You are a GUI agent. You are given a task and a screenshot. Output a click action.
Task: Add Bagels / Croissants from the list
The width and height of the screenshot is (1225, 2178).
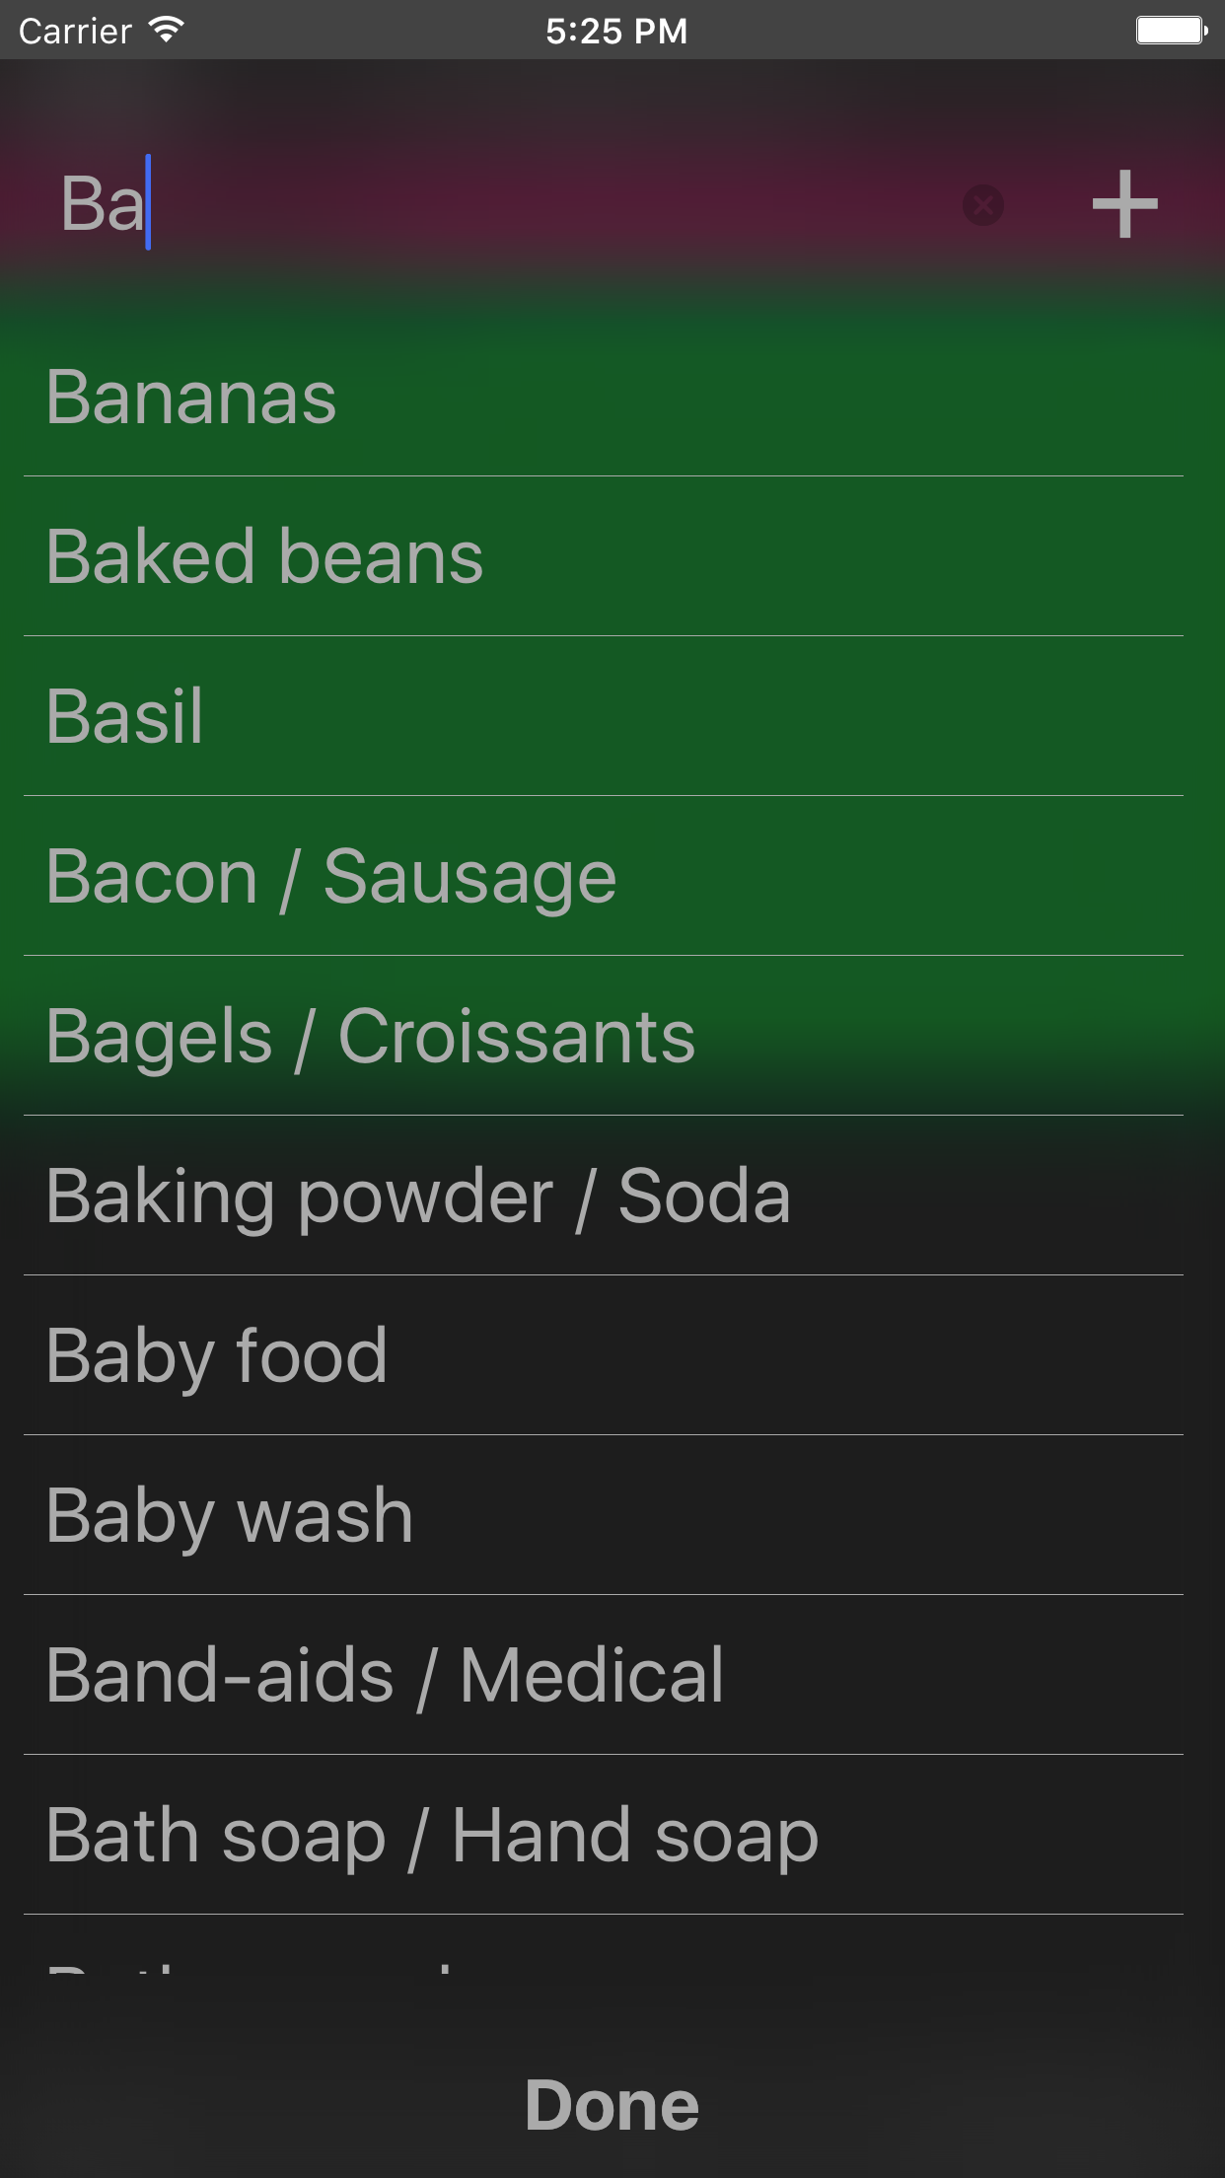(370, 1037)
